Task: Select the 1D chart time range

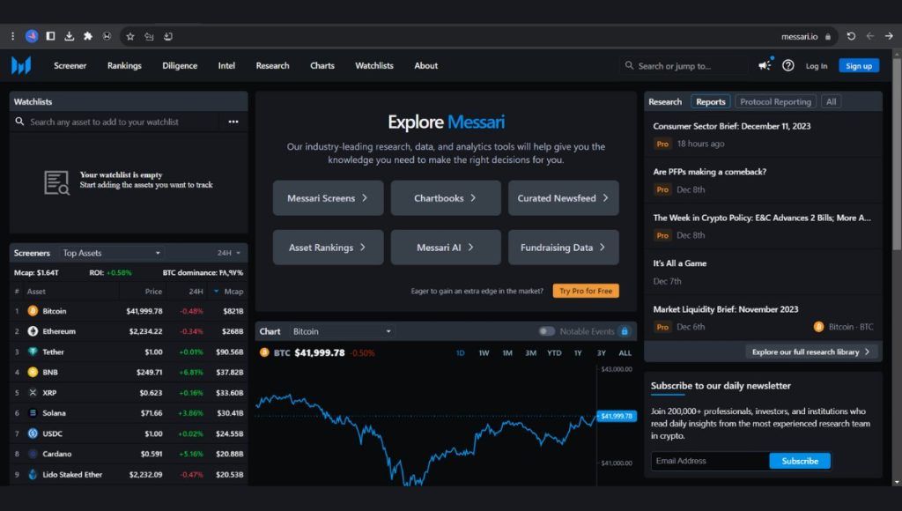Action: point(460,352)
